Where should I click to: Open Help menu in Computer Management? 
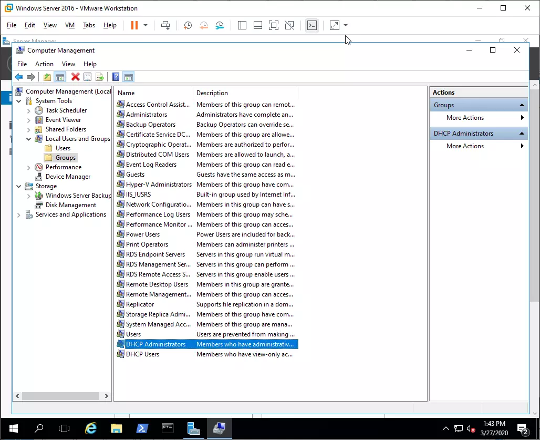(90, 64)
